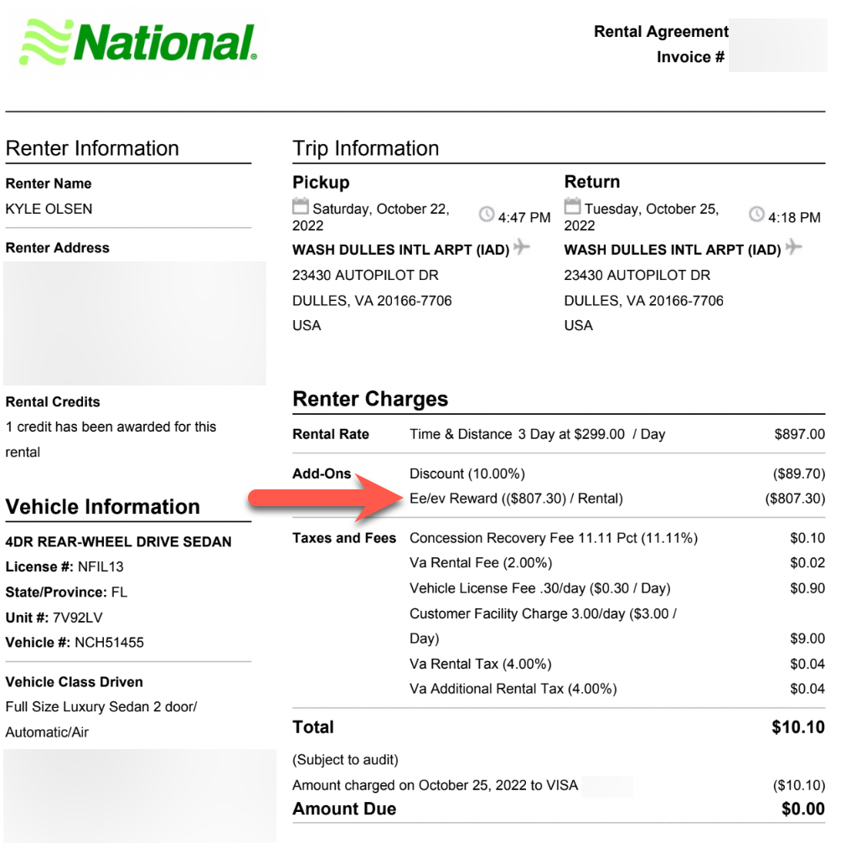Click the Vehicle # NCH51455 text
This screenshot has height=848, width=846.
coord(75,643)
